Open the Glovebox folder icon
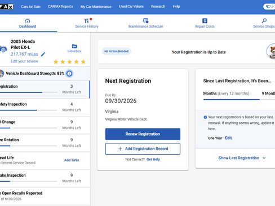Screen dimensions: 275x206 click(74, 46)
